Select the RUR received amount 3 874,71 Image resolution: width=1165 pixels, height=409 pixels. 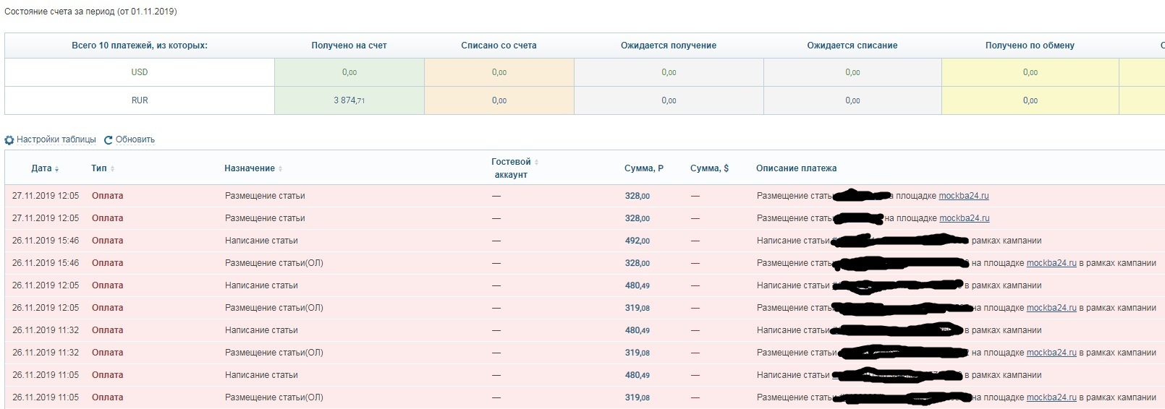[x=349, y=100]
